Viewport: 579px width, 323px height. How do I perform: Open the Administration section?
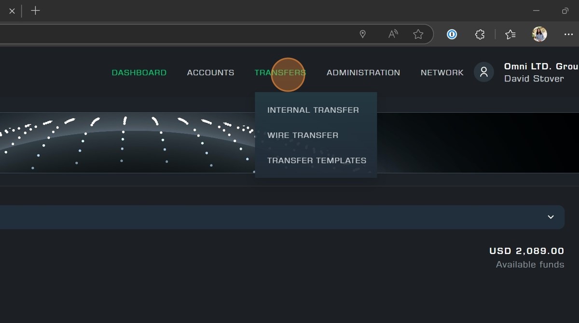point(363,73)
